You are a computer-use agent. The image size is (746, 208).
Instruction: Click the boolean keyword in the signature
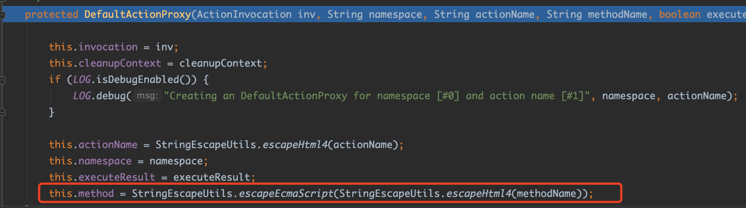click(680, 14)
